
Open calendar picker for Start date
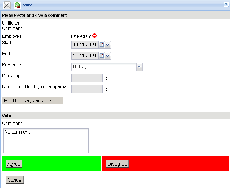point(101,45)
